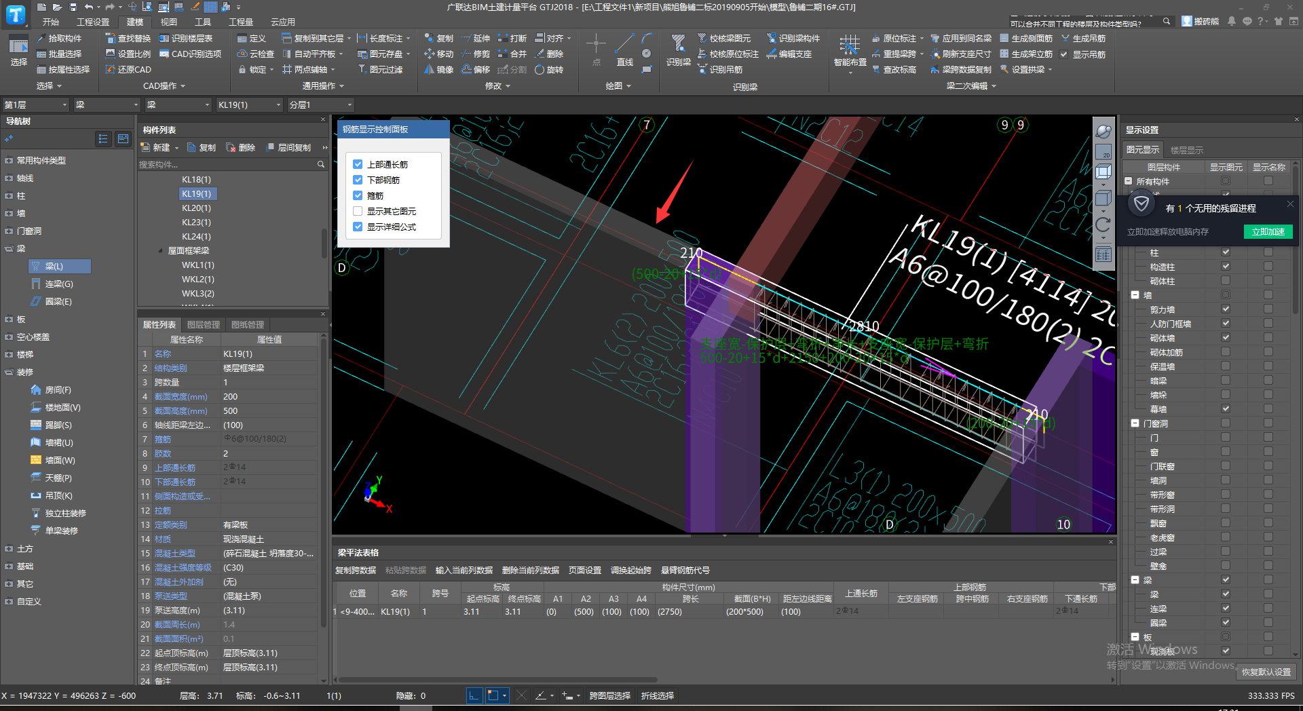
Task: Switch navigation tree to list view icon
Action: (103, 139)
